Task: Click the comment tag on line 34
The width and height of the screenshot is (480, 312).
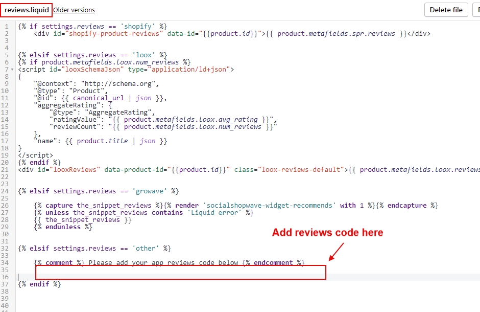Action: [59, 263]
